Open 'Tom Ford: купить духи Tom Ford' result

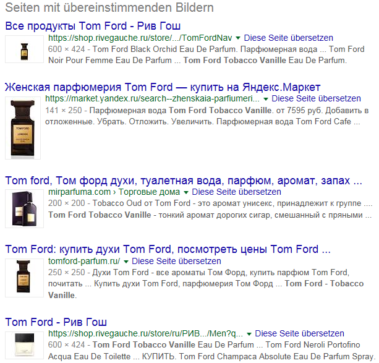[x=168, y=249]
